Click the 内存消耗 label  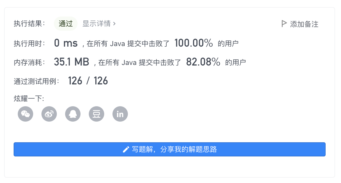click(29, 62)
